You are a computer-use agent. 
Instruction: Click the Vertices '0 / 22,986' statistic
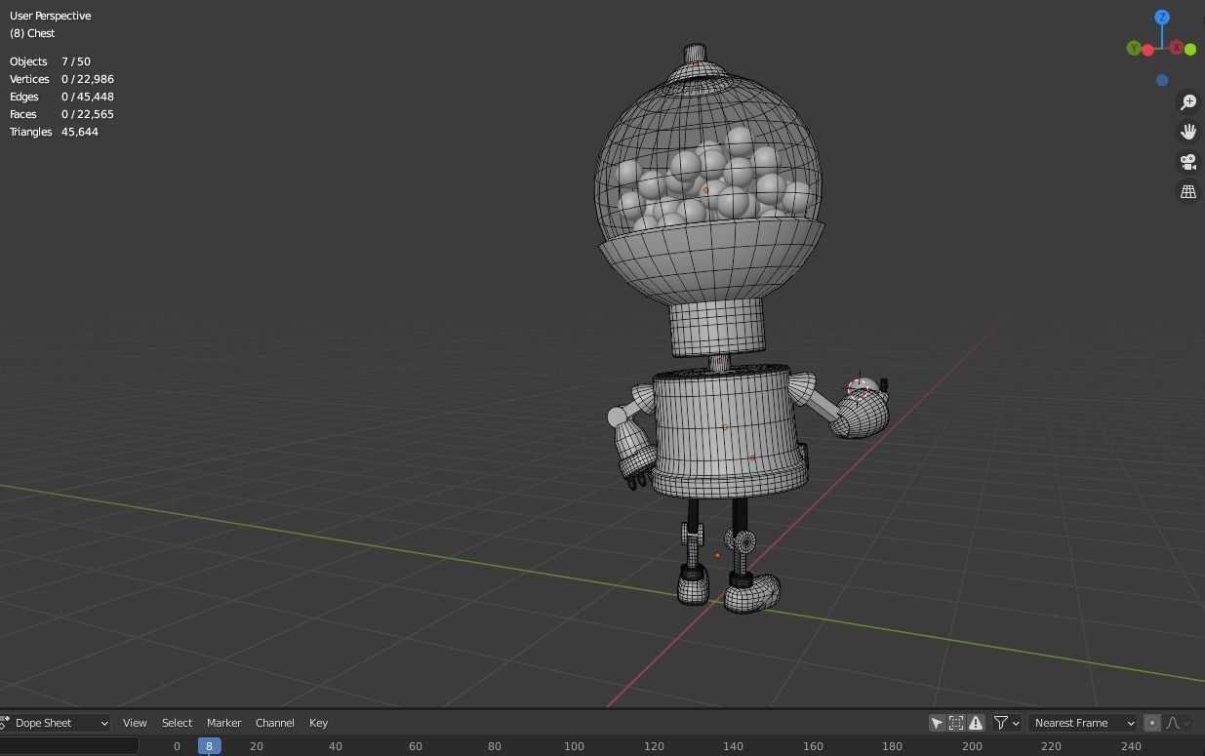(x=88, y=79)
